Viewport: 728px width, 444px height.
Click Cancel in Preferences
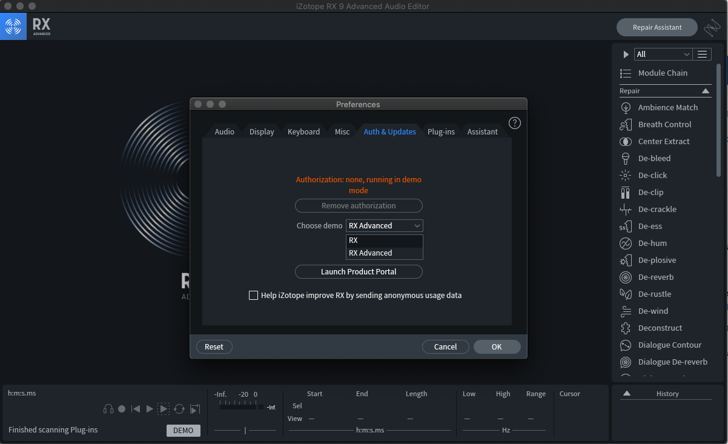(x=445, y=346)
